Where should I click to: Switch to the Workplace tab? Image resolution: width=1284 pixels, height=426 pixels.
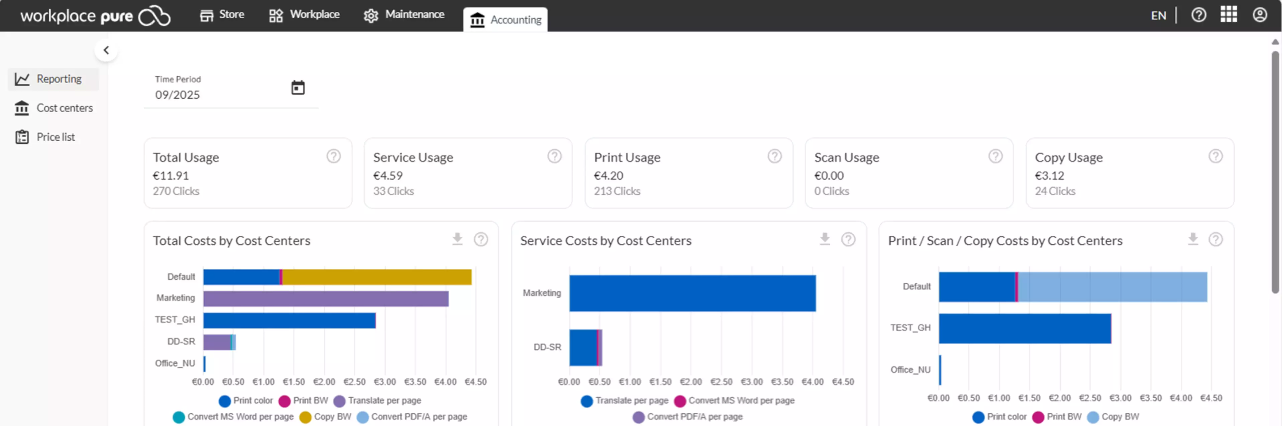tap(304, 15)
